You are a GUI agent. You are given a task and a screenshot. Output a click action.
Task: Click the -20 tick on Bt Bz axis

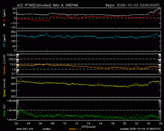13,27
